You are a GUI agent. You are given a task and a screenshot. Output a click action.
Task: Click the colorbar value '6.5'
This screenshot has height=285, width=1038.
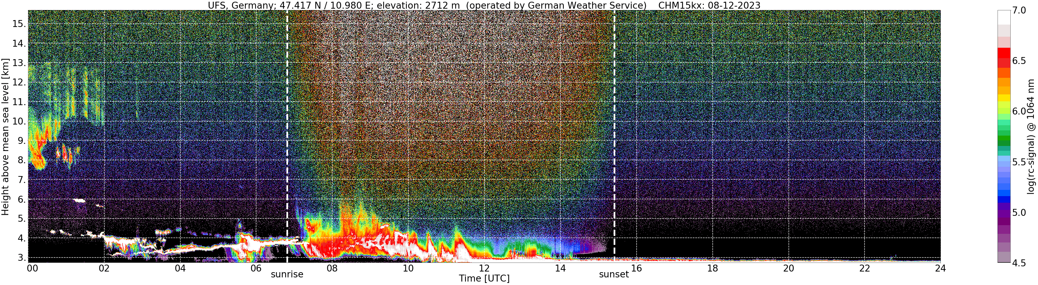[1019, 61]
